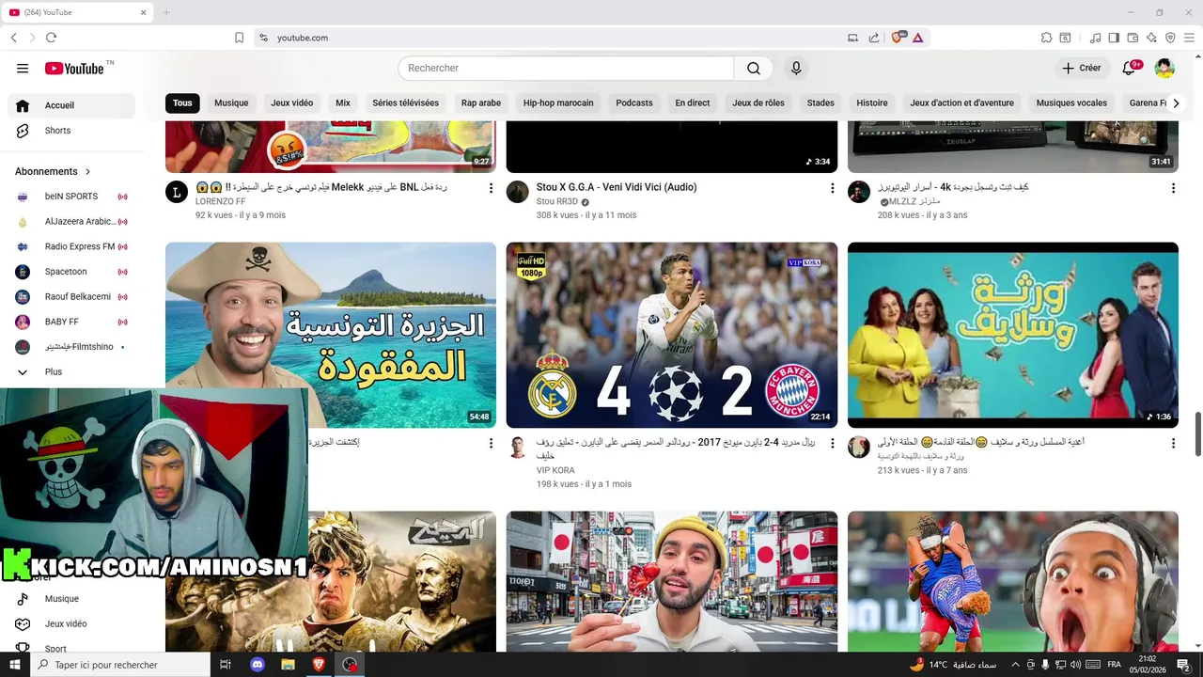Screen dimensions: 1203x677
Task: Select the Rap arabe chip
Action: click(481, 103)
